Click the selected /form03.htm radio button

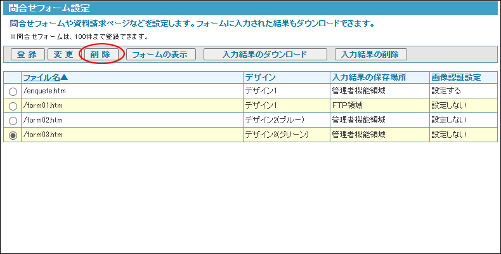[13, 135]
